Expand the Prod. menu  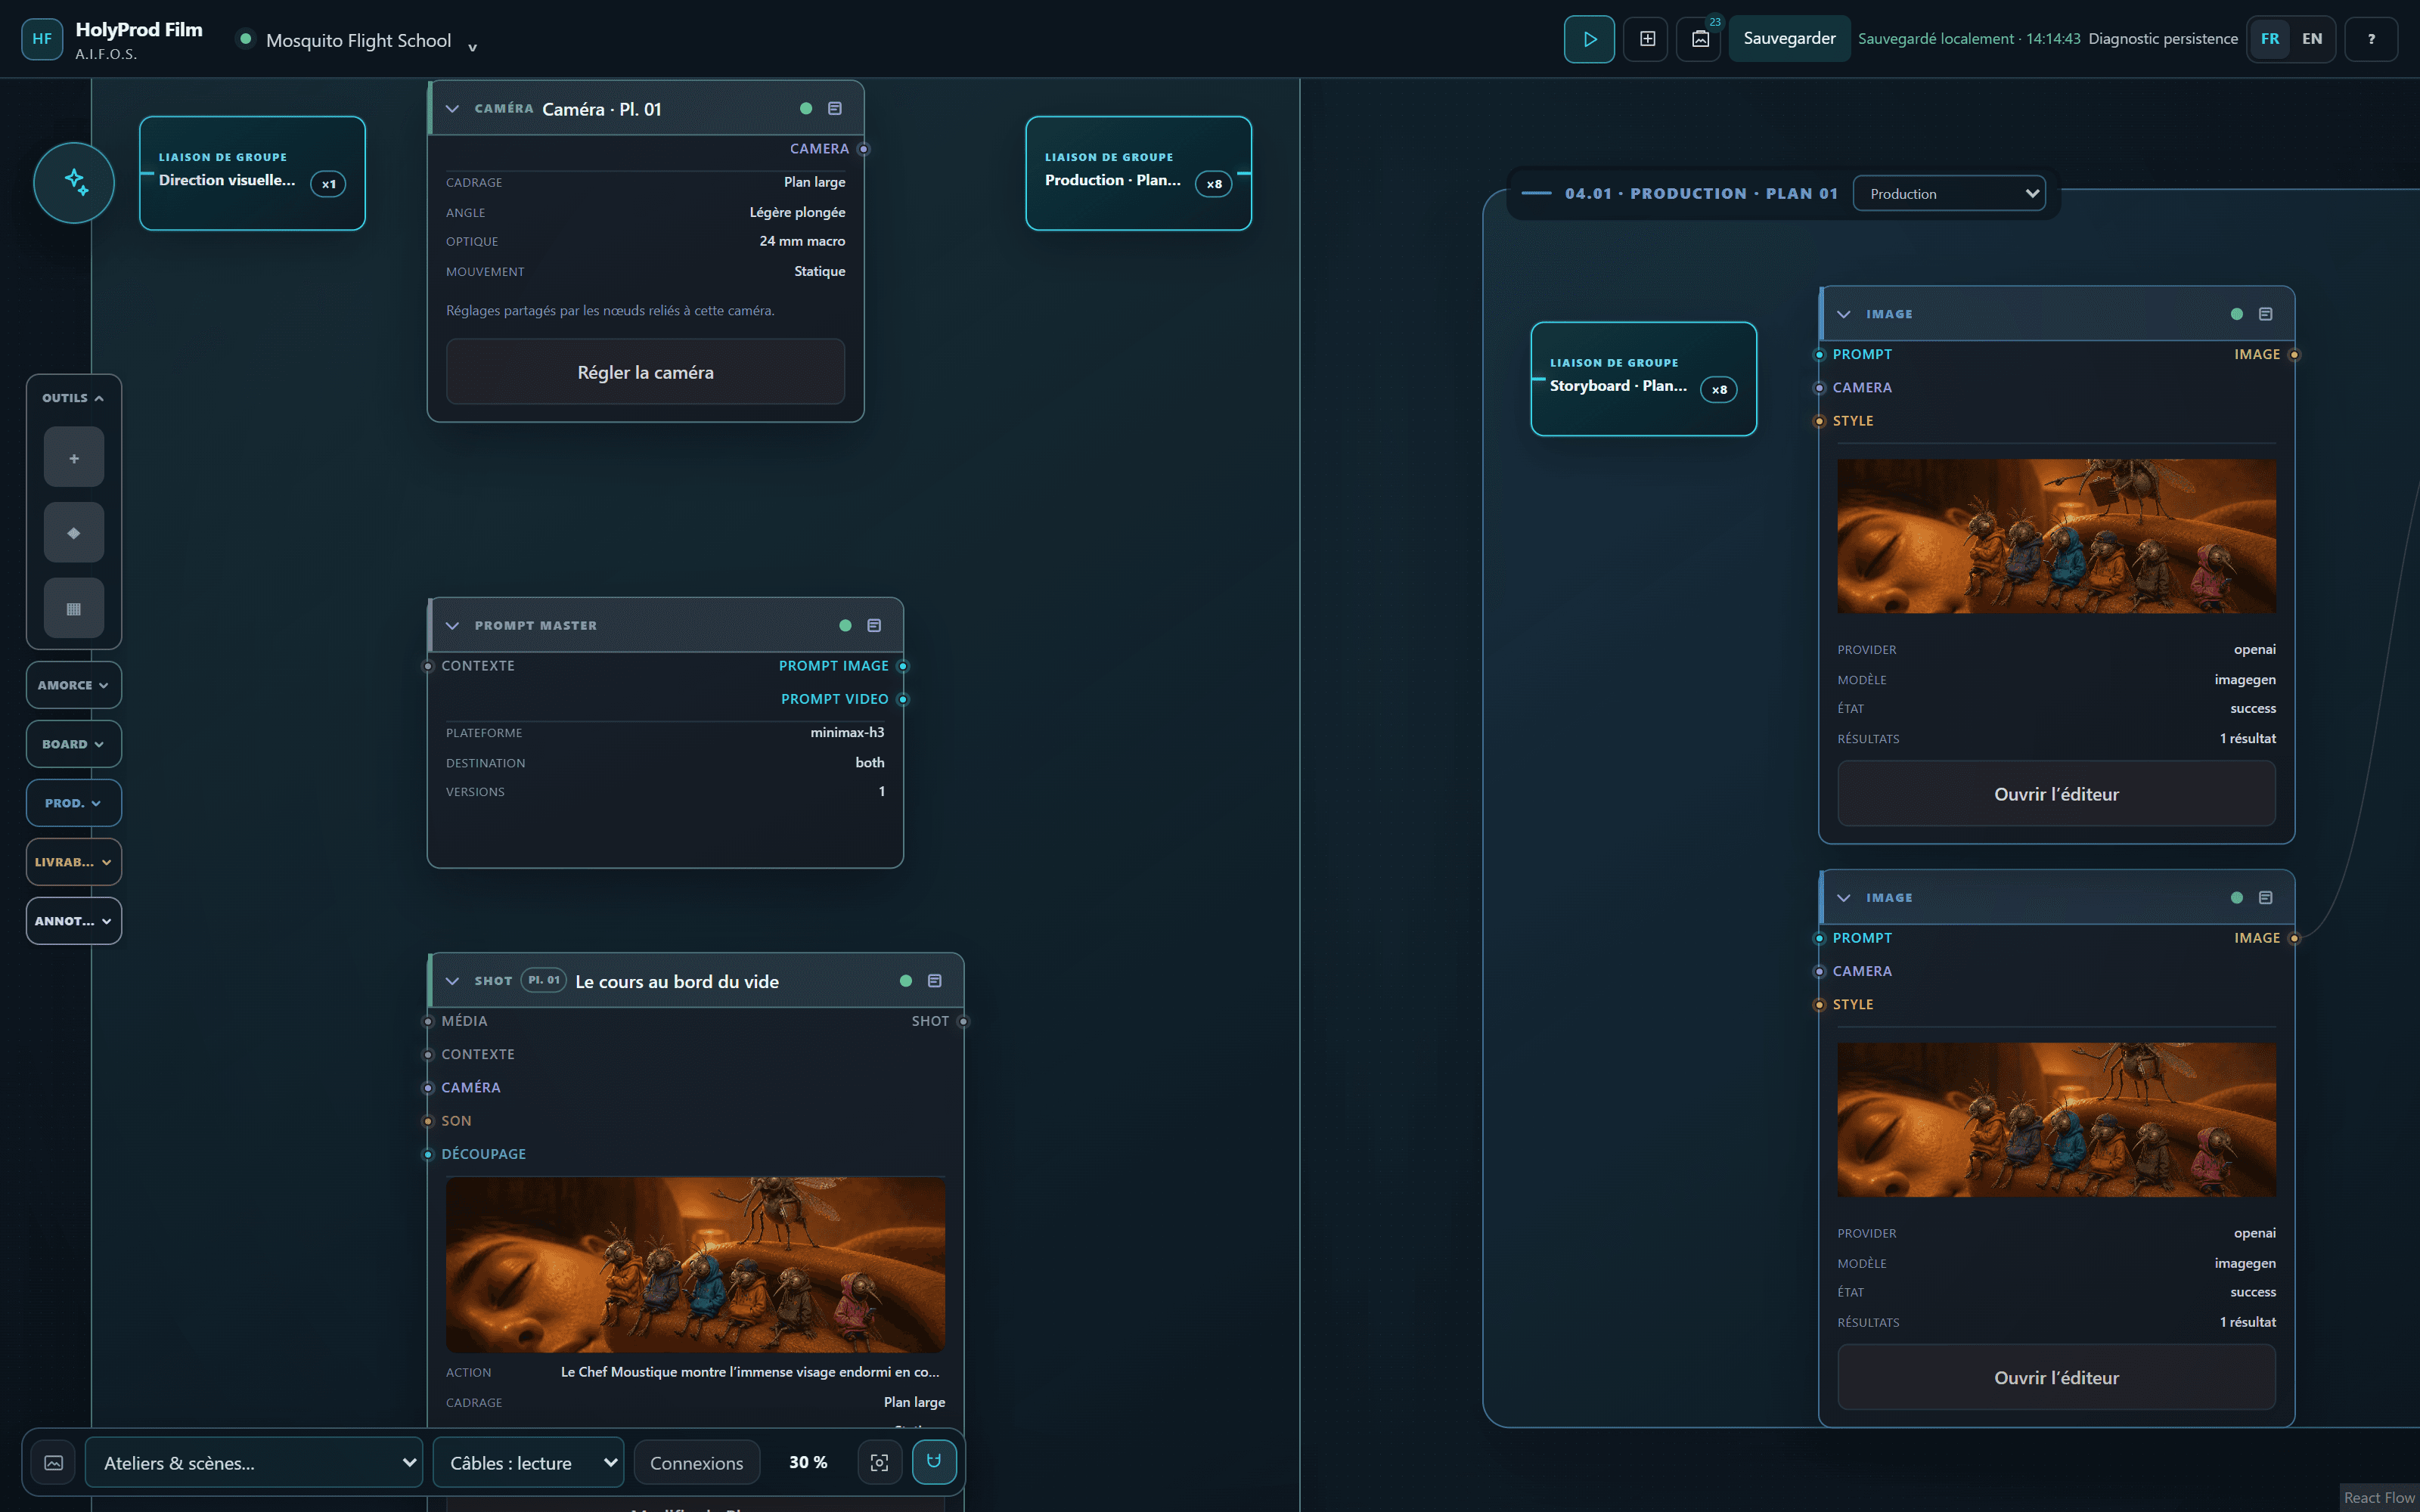[74, 803]
